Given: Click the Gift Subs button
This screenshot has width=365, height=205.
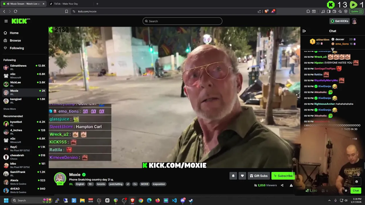Looking at the screenshot, I should pyautogui.click(x=259, y=176).
